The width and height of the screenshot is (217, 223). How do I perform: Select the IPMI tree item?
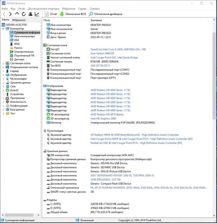(x=15, y=44)
